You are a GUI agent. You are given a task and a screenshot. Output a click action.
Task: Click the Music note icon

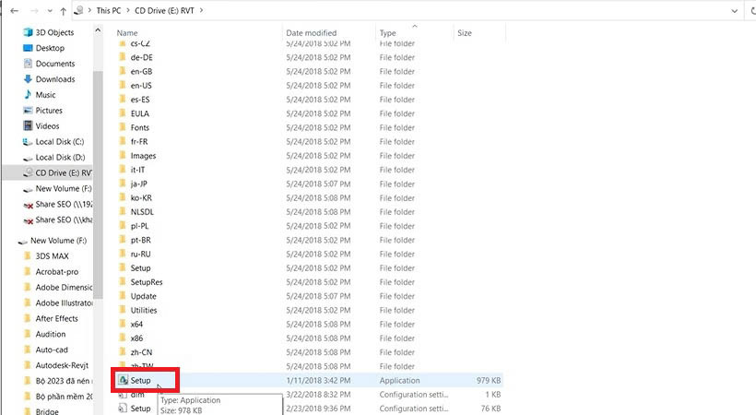point(28,95)
